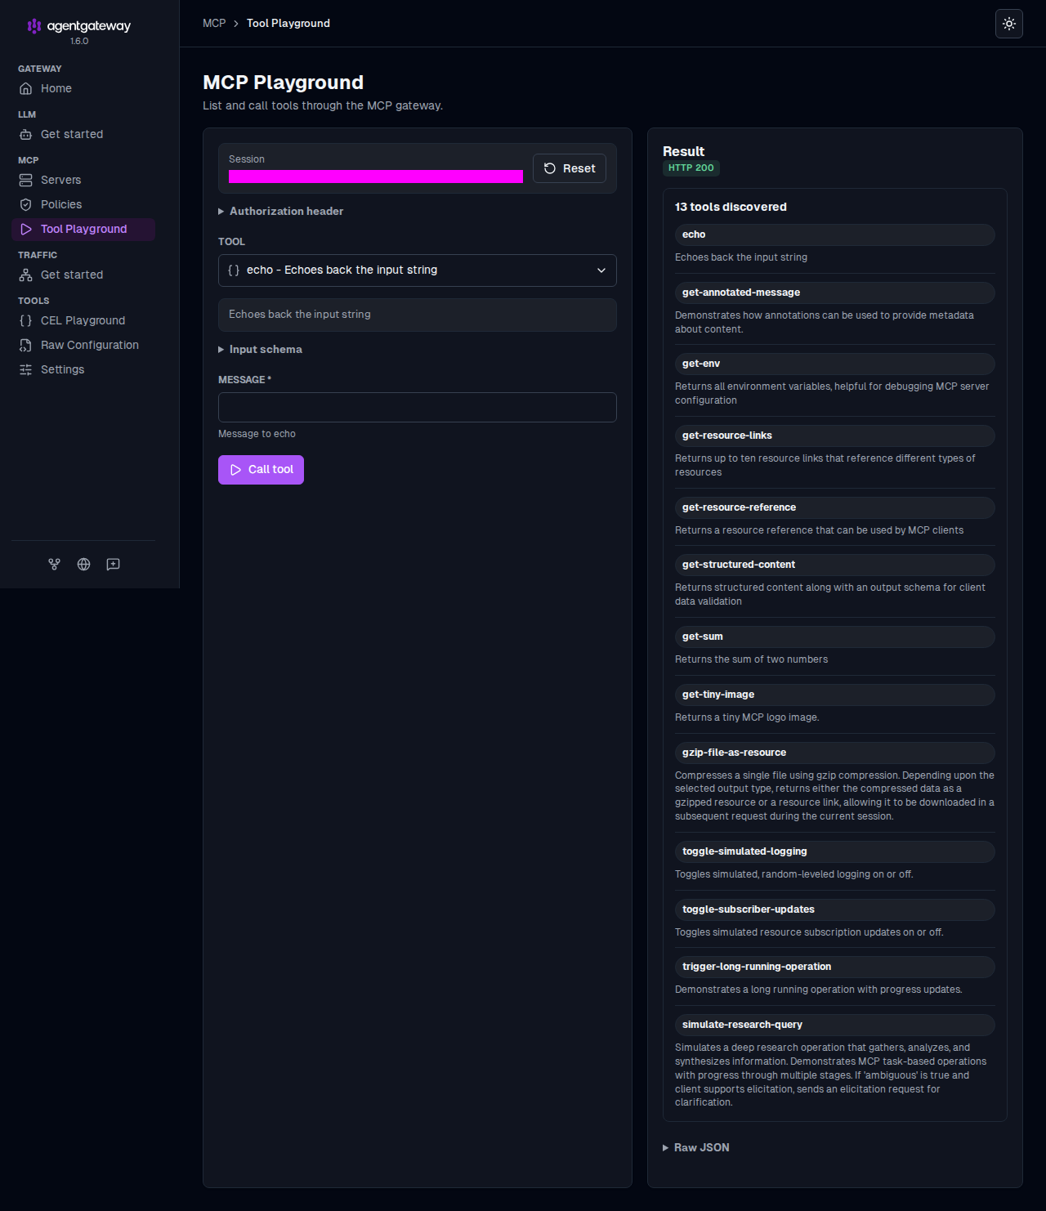Image resolution: width=1046 pixels, height=1211 pixels.
Task: Click the CEL Playground braces icon
Action: (x=26, y=320)
